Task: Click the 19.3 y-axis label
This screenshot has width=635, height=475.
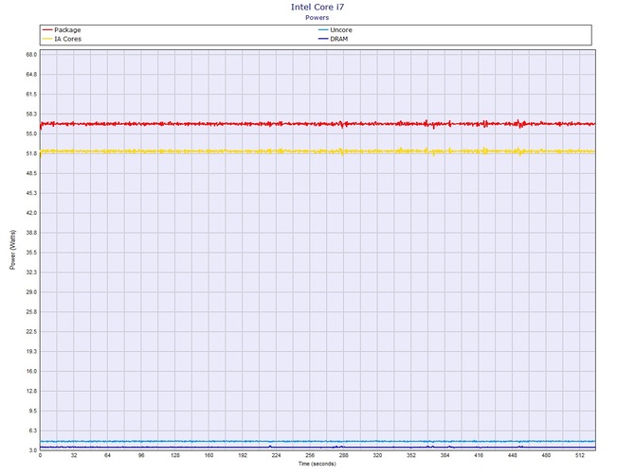Action: 31,352
